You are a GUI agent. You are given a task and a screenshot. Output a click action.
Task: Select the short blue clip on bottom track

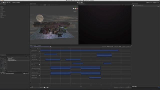click(95, 78)
